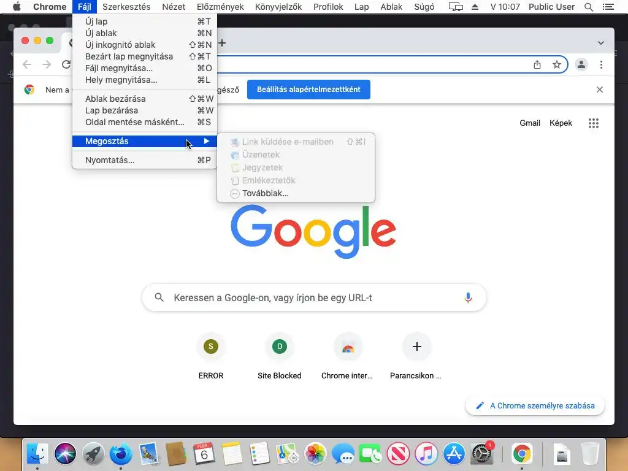
Task: Open Music in the Dock
Action: 426,453
